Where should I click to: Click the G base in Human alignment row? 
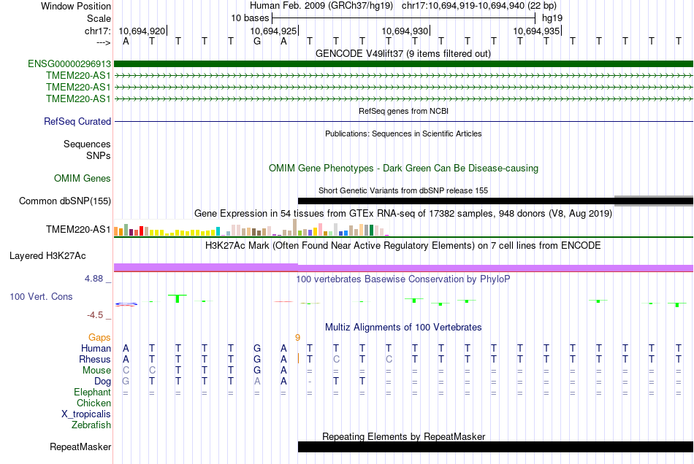tap(257, 349)
